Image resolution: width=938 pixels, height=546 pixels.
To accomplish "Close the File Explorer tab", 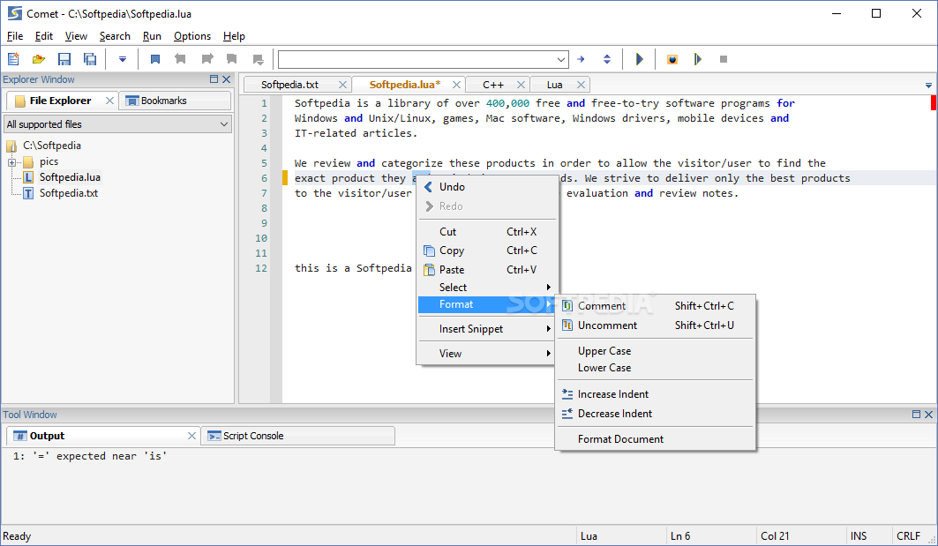I will 109,101.
